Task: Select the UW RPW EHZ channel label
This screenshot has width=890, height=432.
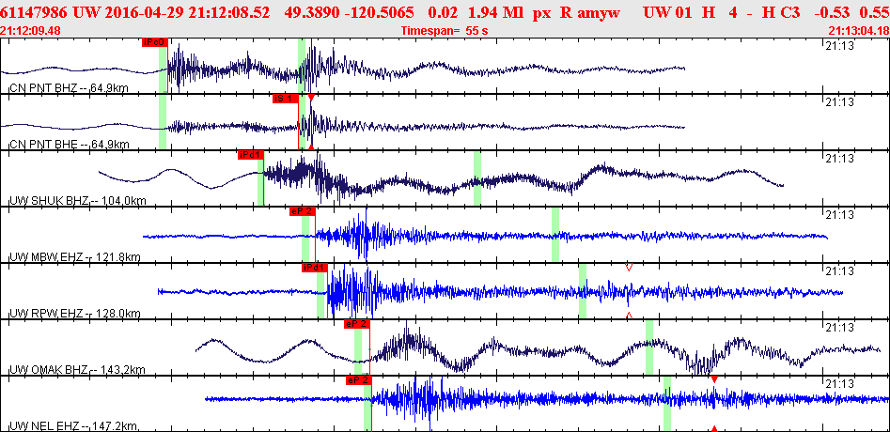Action: 74,314
